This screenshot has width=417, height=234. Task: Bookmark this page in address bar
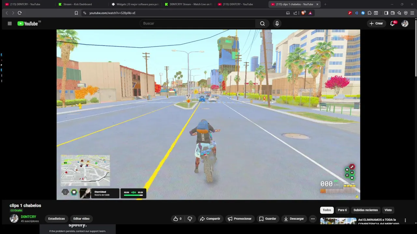click(x=76, y=13)
